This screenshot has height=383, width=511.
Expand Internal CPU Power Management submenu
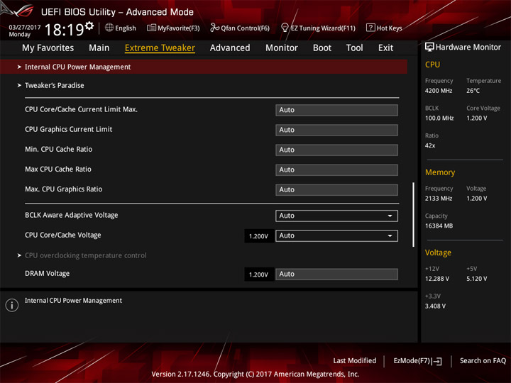[204, 67]
